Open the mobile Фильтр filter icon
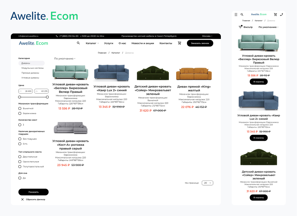The height and width of the screenshot is (216, 297). click(x=240, y=27)
